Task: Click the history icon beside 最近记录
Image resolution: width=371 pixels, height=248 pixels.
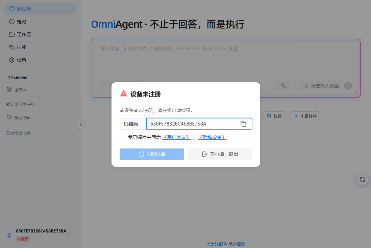Action: (9, 117)
